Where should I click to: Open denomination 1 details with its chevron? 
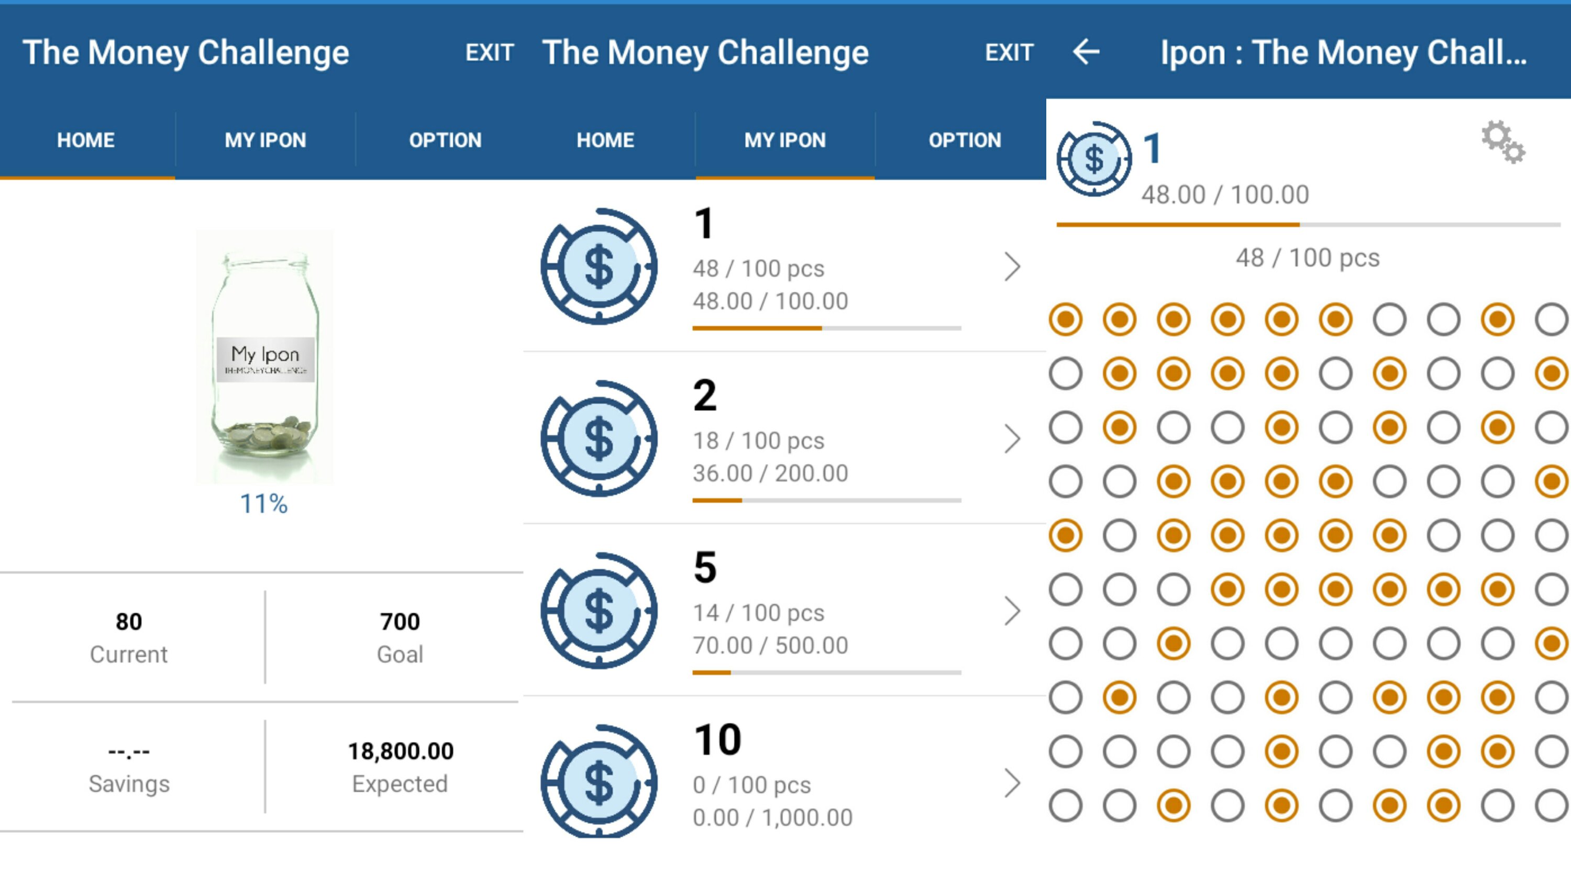click(x=1012, y=267)
